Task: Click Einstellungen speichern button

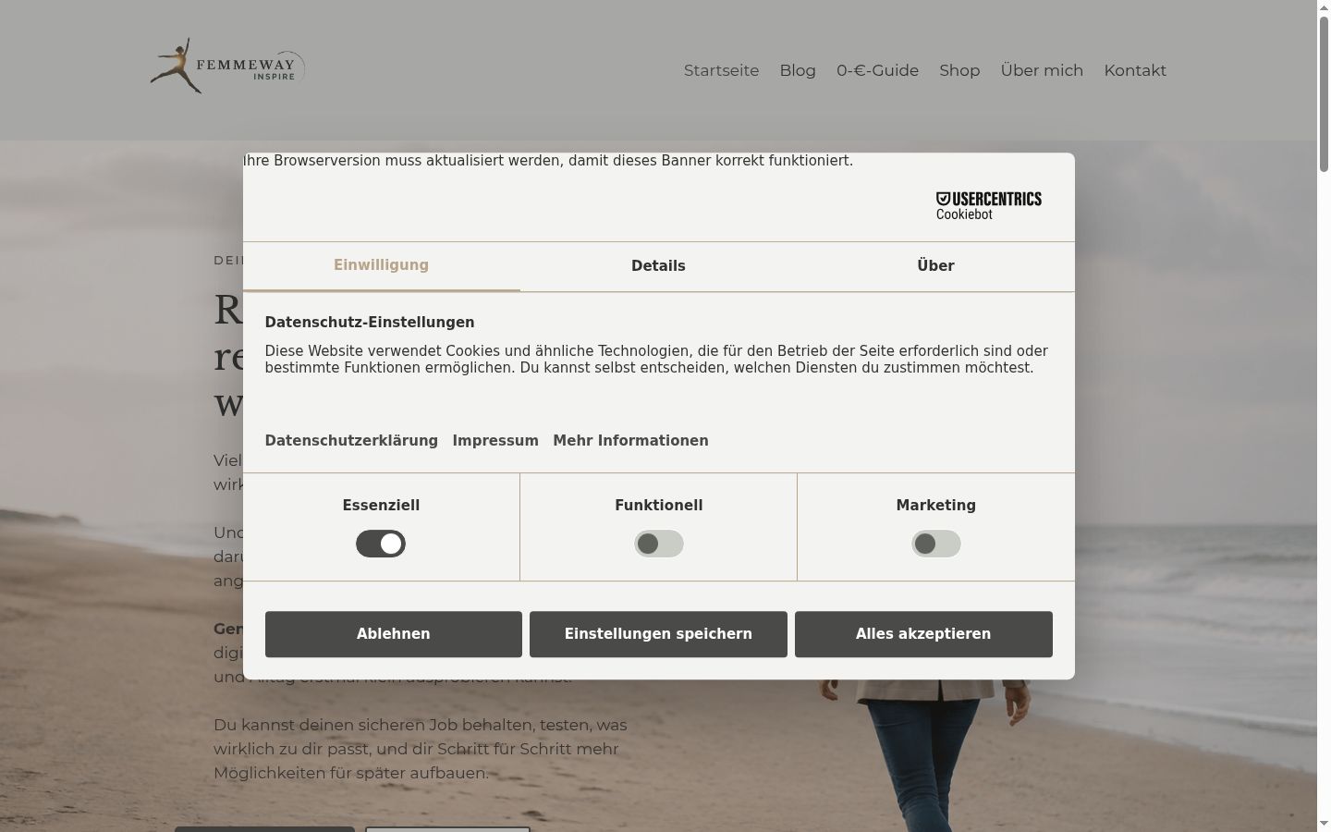Action: (658, 634)
